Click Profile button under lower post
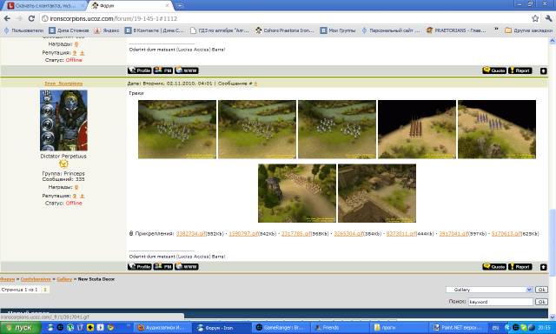 coord(139,266)
